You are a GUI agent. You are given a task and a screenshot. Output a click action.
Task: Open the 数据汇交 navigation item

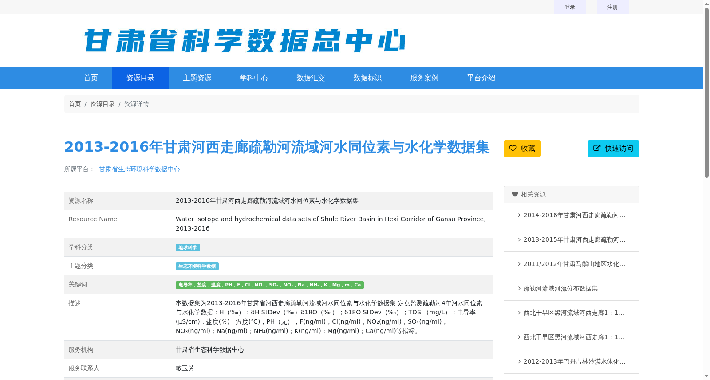(x=311, y=78)
